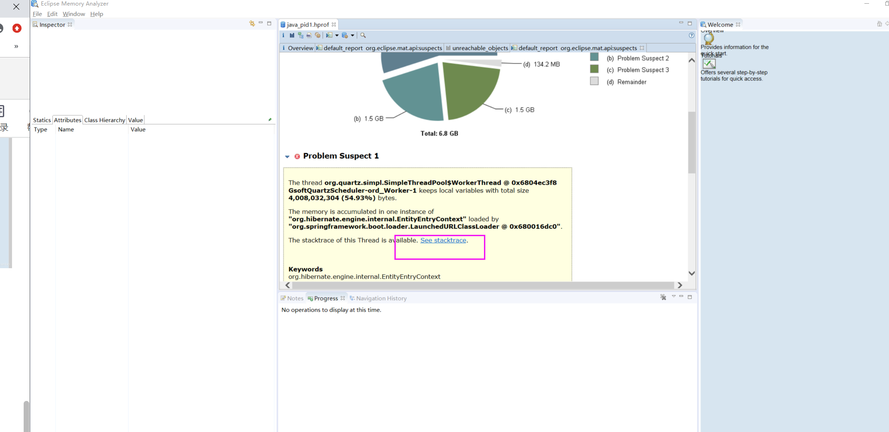Image resolution: width=889 pixels, height=432 pixels.
Task: Click the report's vertical scrollbar up arrow
Action: tap(691, 60)
